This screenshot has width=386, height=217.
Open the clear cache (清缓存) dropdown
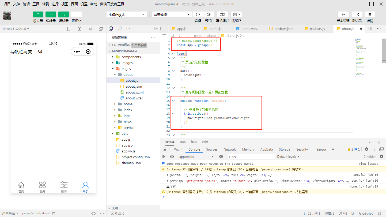(236, 14)
